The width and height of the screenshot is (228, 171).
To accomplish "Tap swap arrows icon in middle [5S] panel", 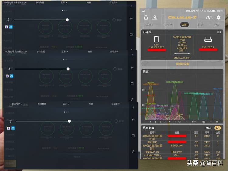I will pyautogui.click(x=132, y=100).
